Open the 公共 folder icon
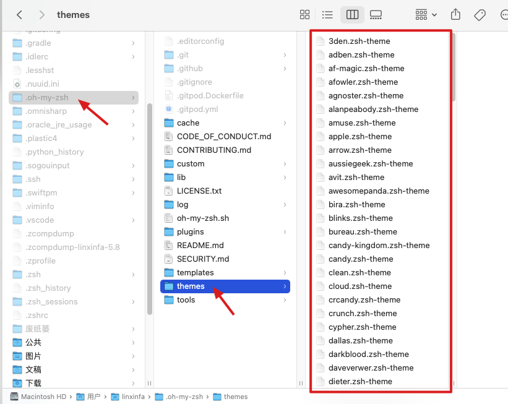 pyautogui.click(x=17, y=343)
